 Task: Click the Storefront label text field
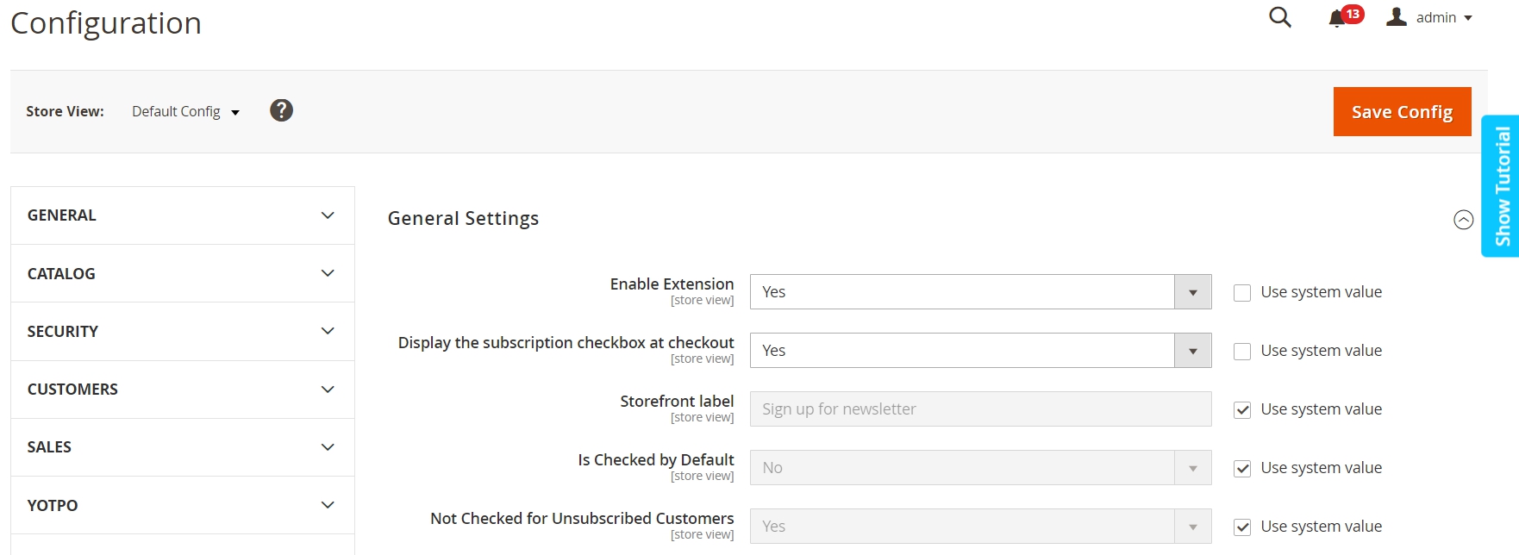980,409
